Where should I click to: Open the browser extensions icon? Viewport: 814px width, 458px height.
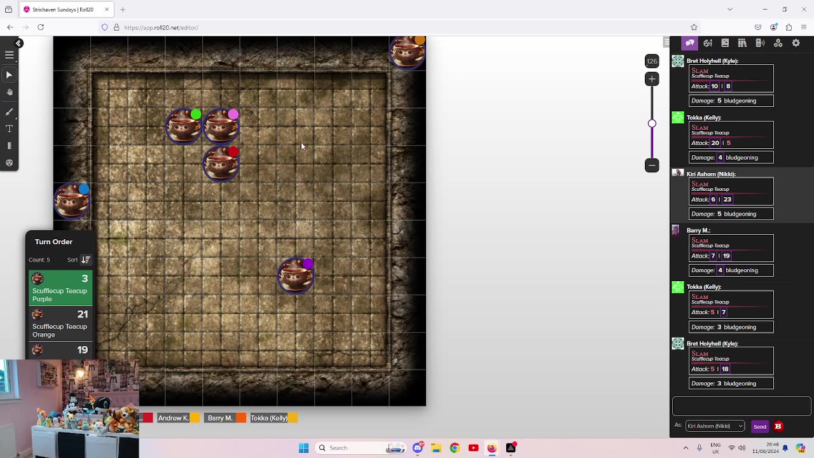click(789, 27)
